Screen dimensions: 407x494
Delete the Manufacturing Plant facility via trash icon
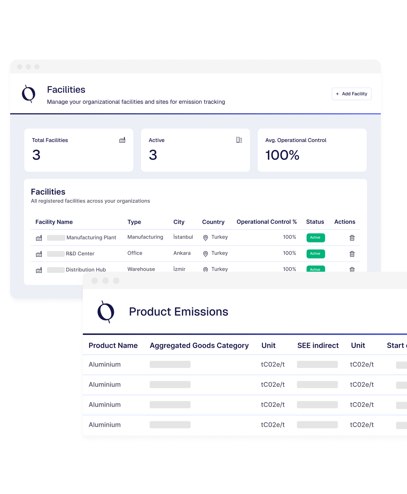pyautogui.click(x=352, y=238)
